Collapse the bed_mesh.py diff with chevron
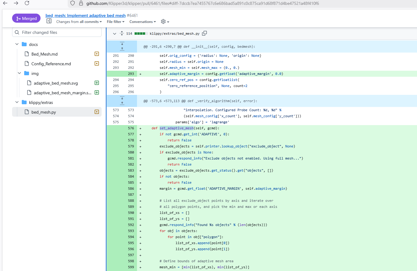Screen dimensions: 417x271 115,34
